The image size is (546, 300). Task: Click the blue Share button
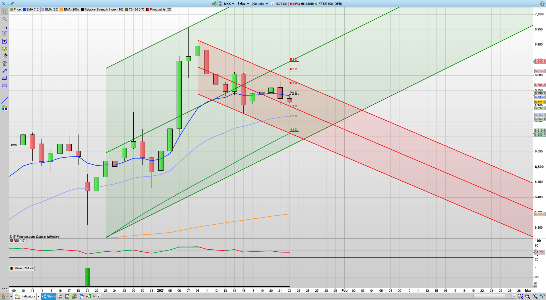tap(48, 296)
